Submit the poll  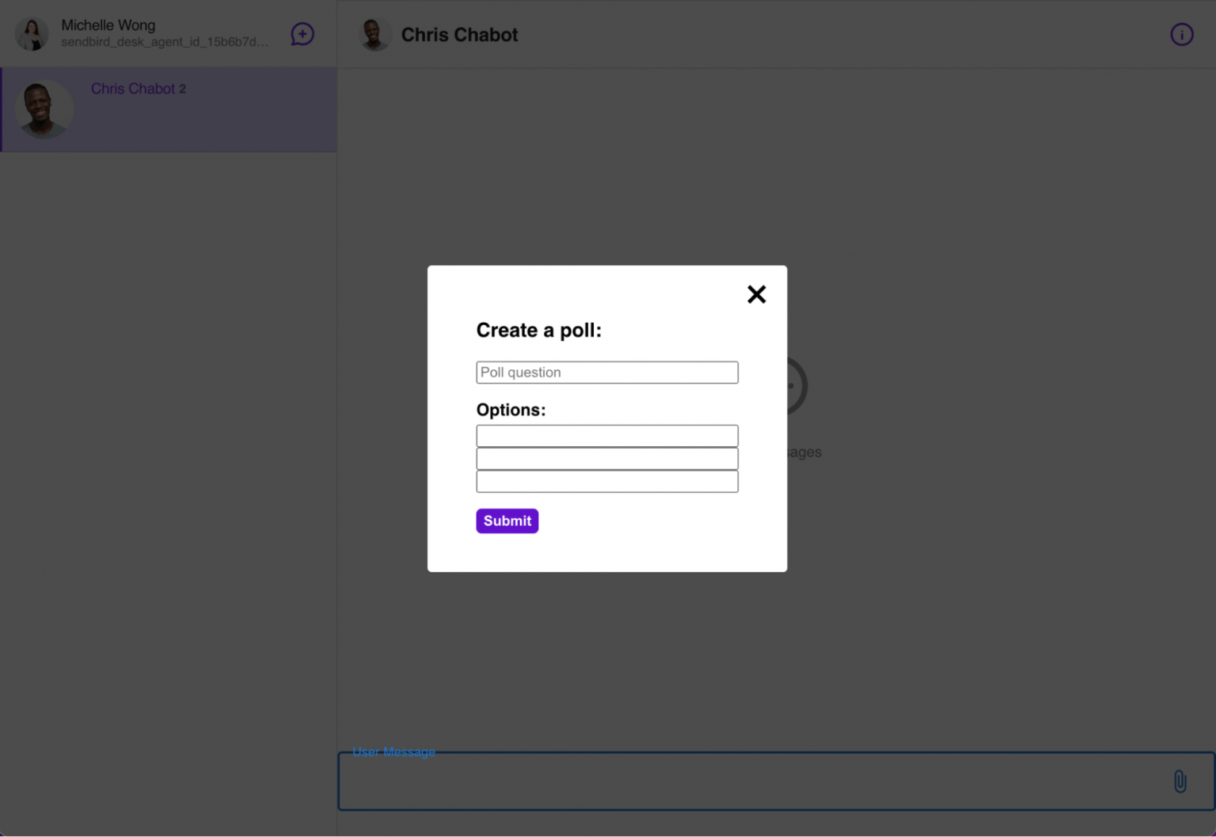(x=507, y=521)
